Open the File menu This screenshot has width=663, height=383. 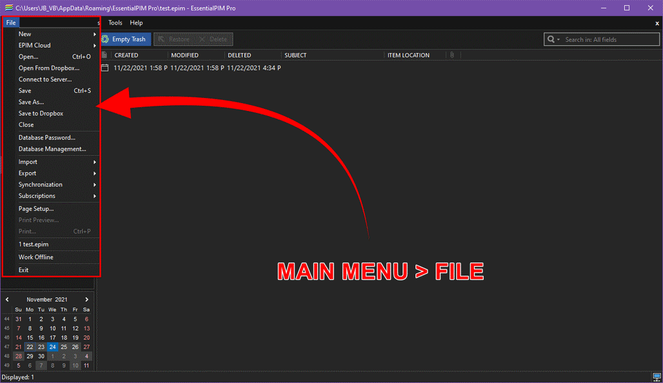(11, 23)
